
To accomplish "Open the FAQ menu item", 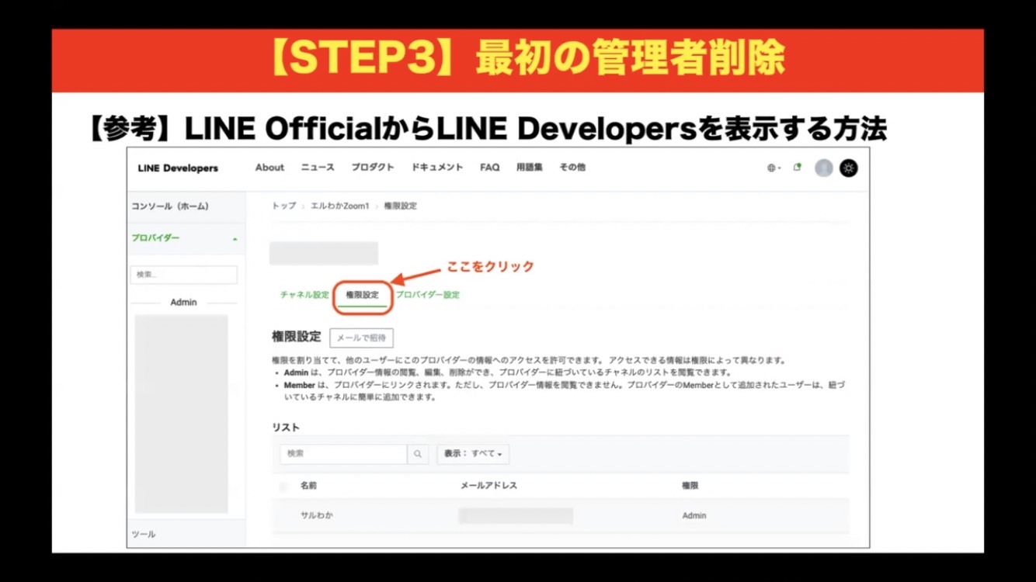I will pos(490,168).
